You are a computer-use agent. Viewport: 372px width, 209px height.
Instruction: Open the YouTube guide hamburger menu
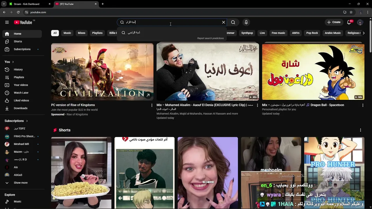coord(7,22)
